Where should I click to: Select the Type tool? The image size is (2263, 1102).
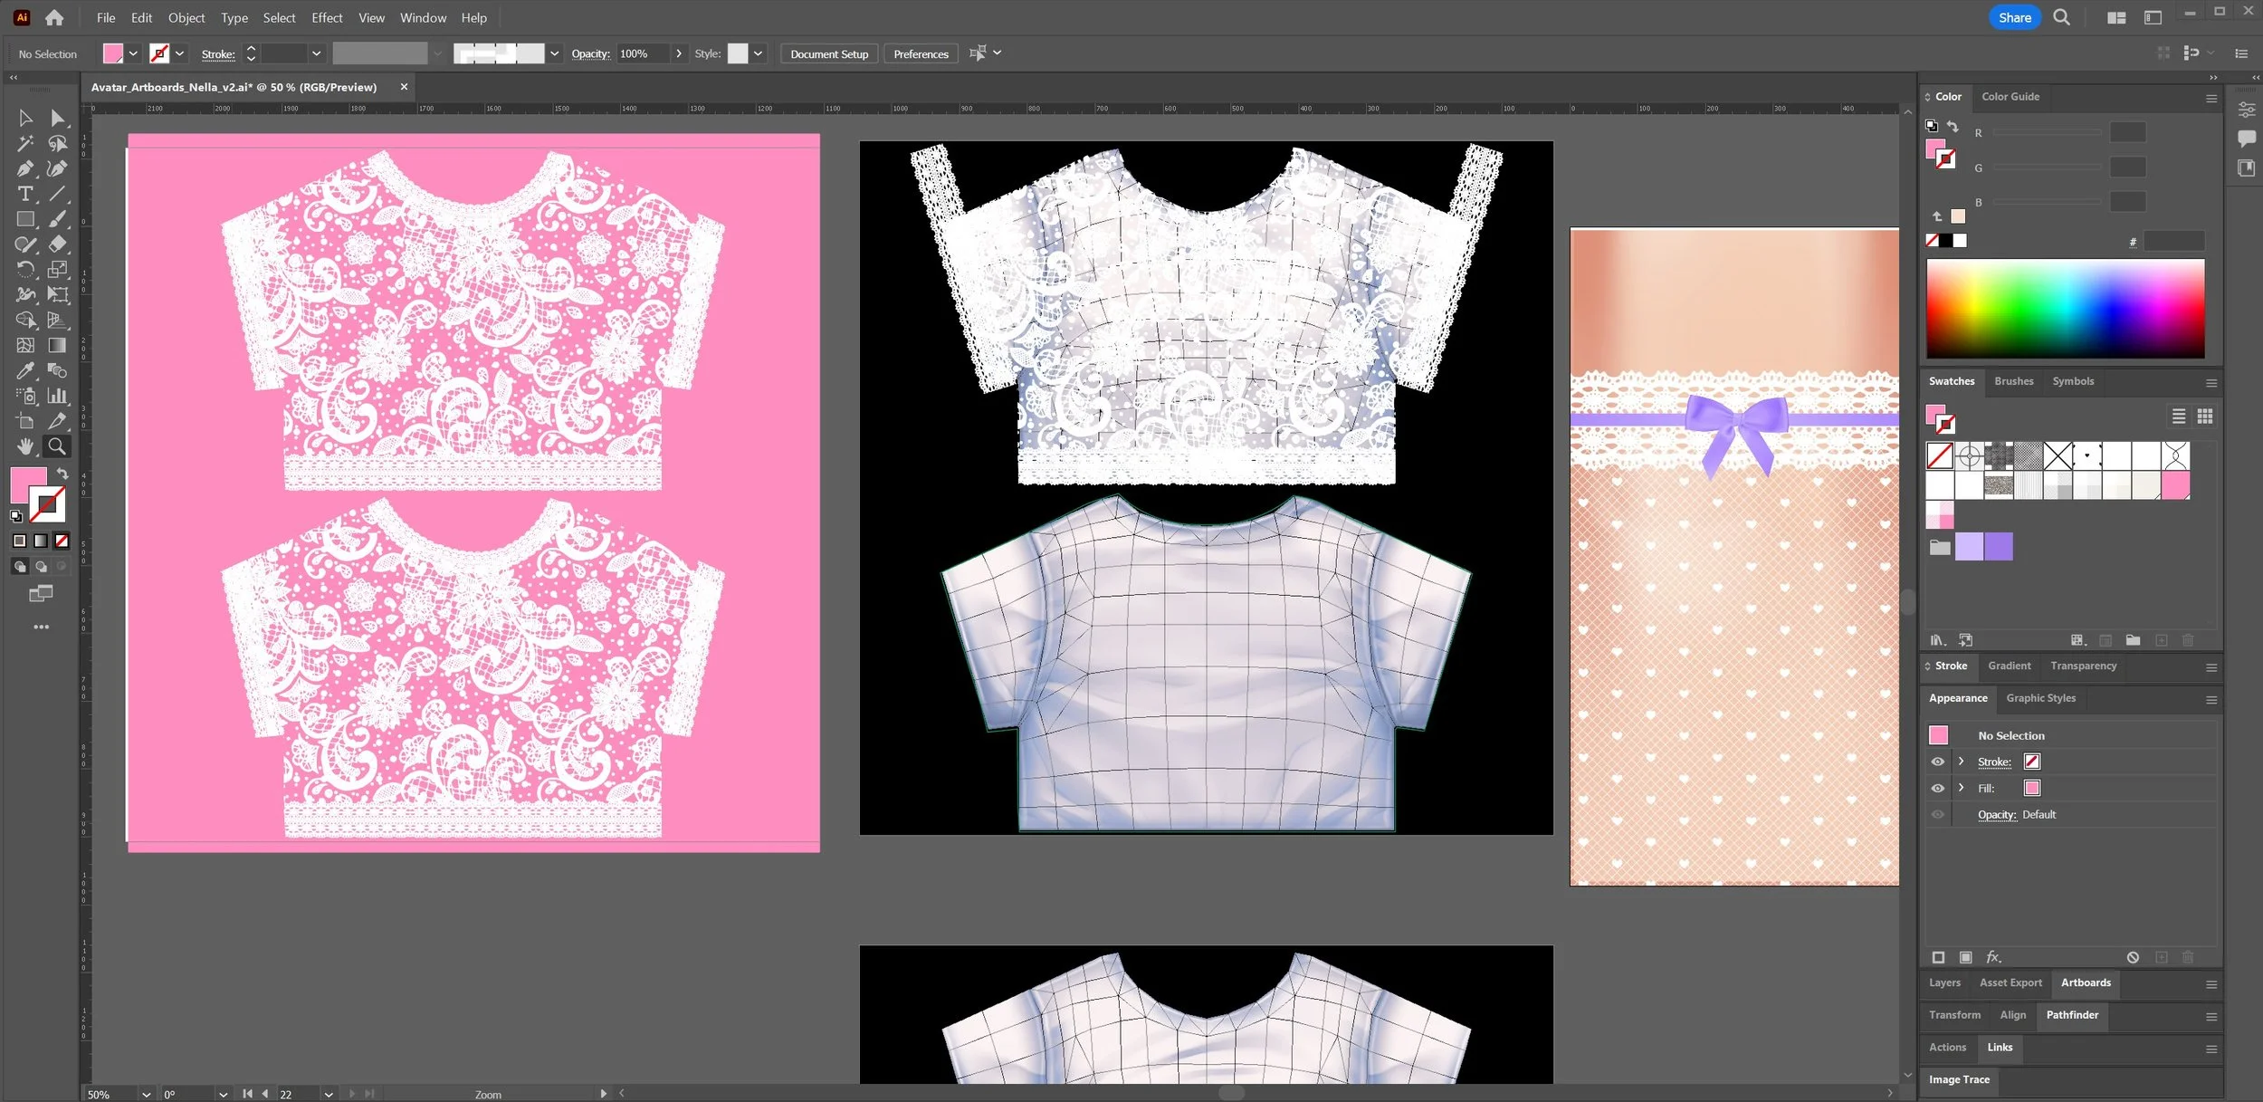[24, 194]
